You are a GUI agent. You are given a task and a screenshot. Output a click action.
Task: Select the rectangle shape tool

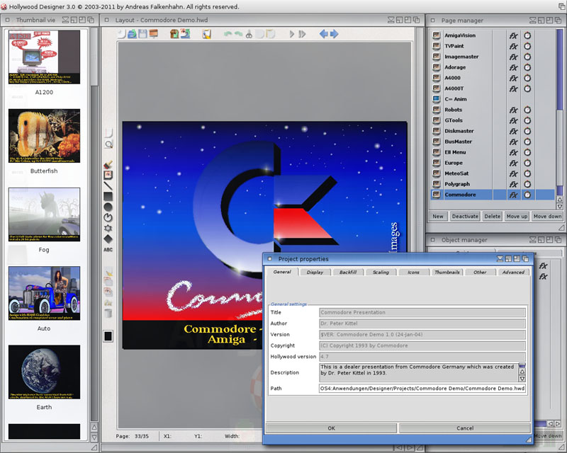tap(108, 196)
